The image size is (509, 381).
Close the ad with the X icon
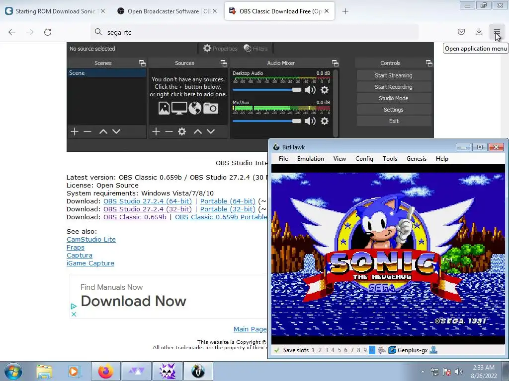74,314
